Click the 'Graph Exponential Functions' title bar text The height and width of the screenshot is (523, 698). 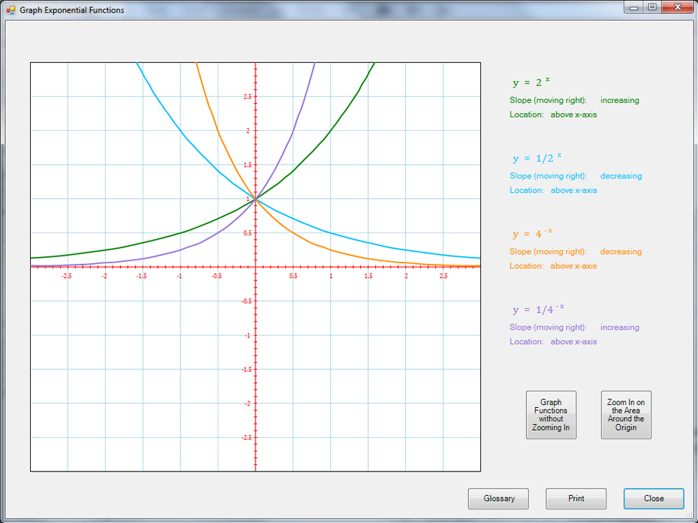[x=72, y=10]
